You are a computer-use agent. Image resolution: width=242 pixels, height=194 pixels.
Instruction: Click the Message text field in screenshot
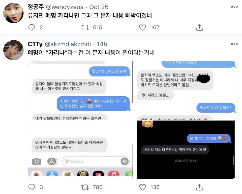click(96, 161)
